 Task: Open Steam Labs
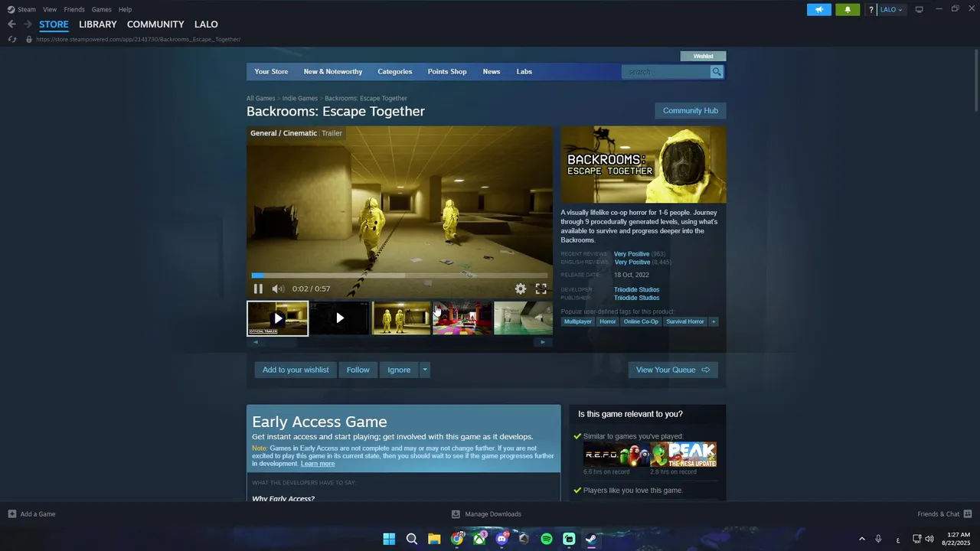[524, 72]
